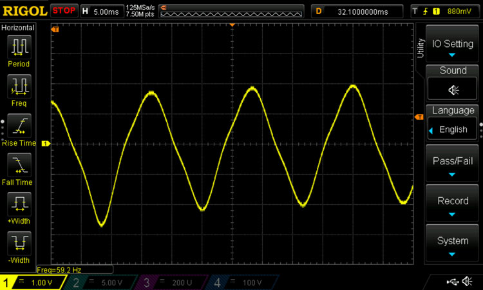
Task: Click the RIGOL logo
Action: click(x=24, y=11)
